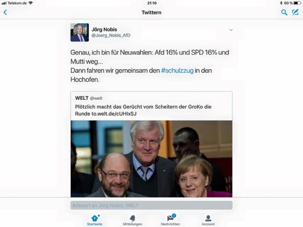Tap the battery indicator in status bar

coord(297,3)
